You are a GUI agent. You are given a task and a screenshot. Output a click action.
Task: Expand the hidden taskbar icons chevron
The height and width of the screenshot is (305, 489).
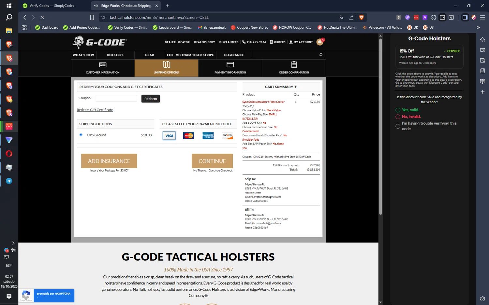(x=13, y=243)
